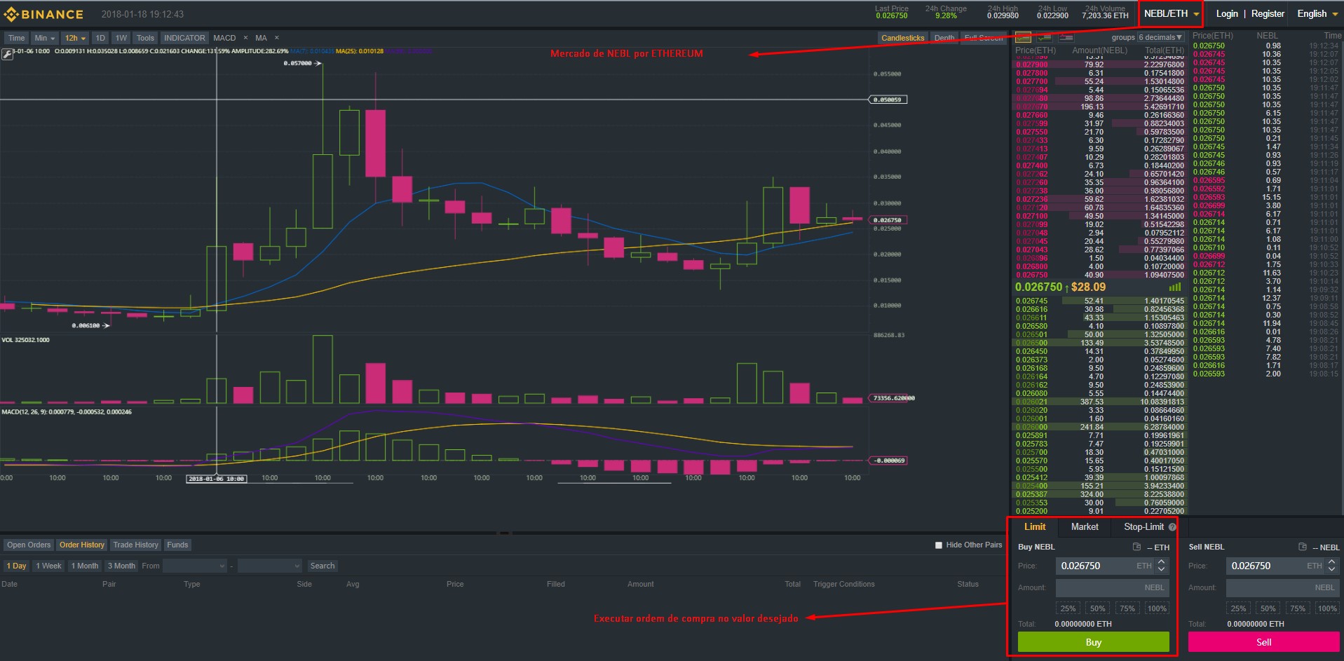The width and height of the screenshot is (1344, 661).
Task: Click the Binance logo
Action: [43, 14]
